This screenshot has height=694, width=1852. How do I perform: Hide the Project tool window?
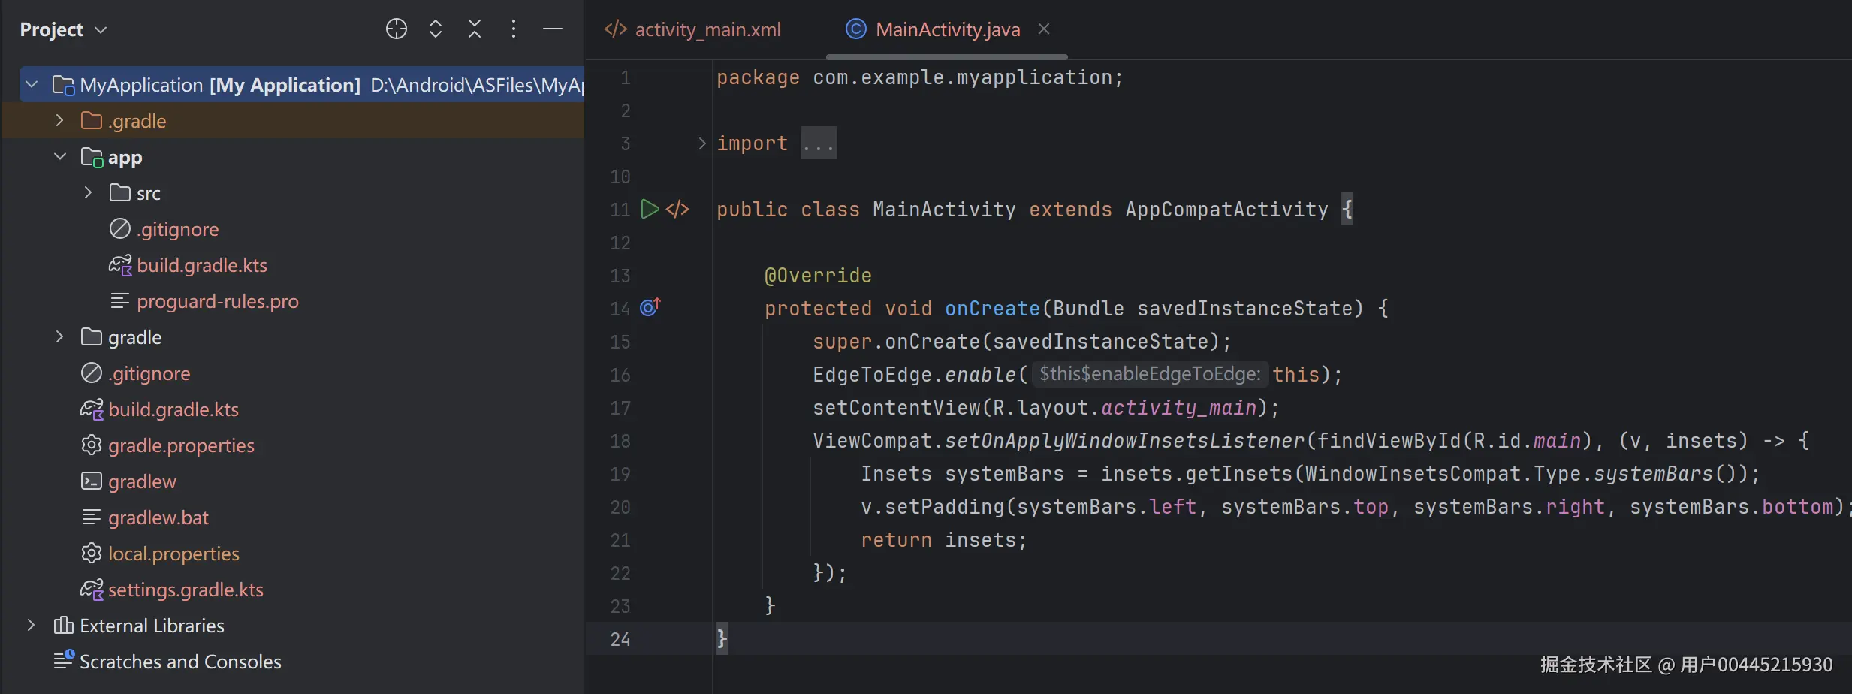pos(553,29)
